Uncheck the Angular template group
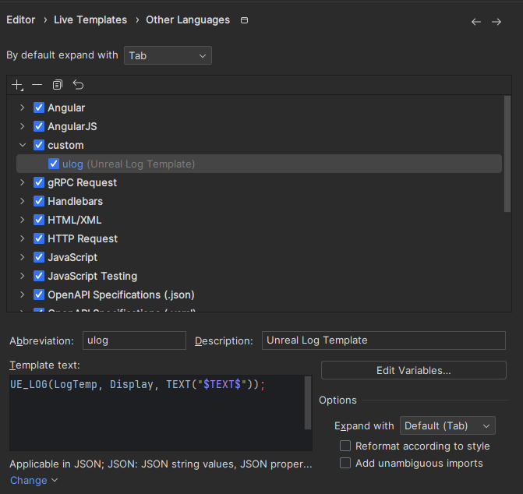This screenshot has width=523, height=494. point(39,108)
